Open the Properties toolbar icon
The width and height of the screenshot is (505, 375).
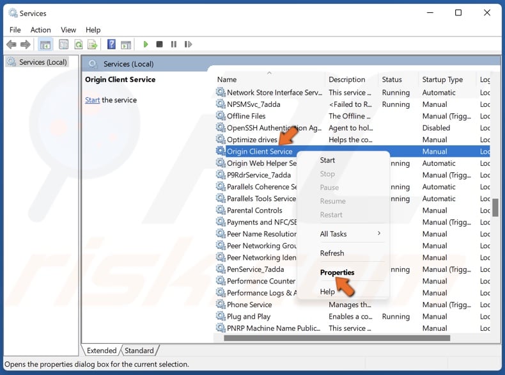(x=63, y=44)
